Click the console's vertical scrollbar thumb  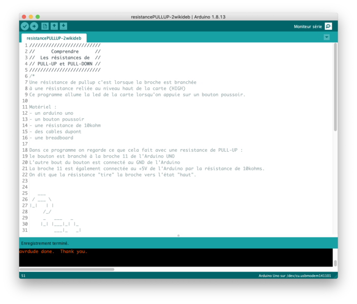tap(335, 263)
